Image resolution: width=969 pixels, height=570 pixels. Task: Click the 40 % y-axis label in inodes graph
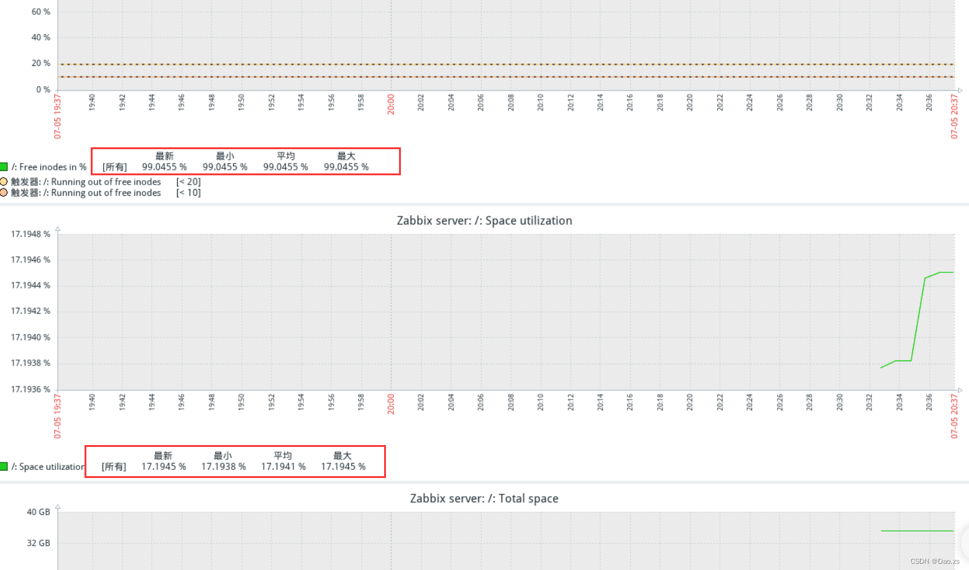41,37
